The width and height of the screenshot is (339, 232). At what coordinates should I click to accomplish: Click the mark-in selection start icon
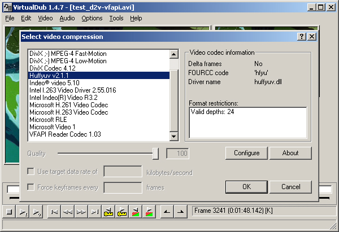[x=166, y=212]
